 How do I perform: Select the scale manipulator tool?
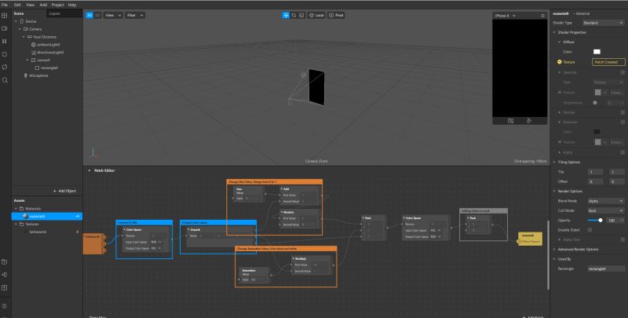click(x=301, y=15)
